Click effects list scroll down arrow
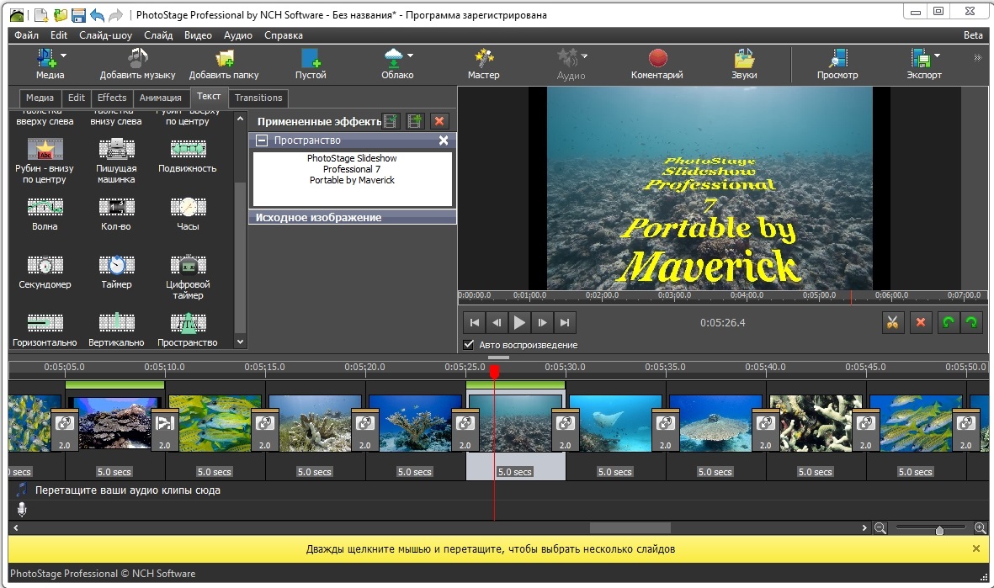Viewport: 994px width, 588px height. pyautogui.click(x=240, y=342)
